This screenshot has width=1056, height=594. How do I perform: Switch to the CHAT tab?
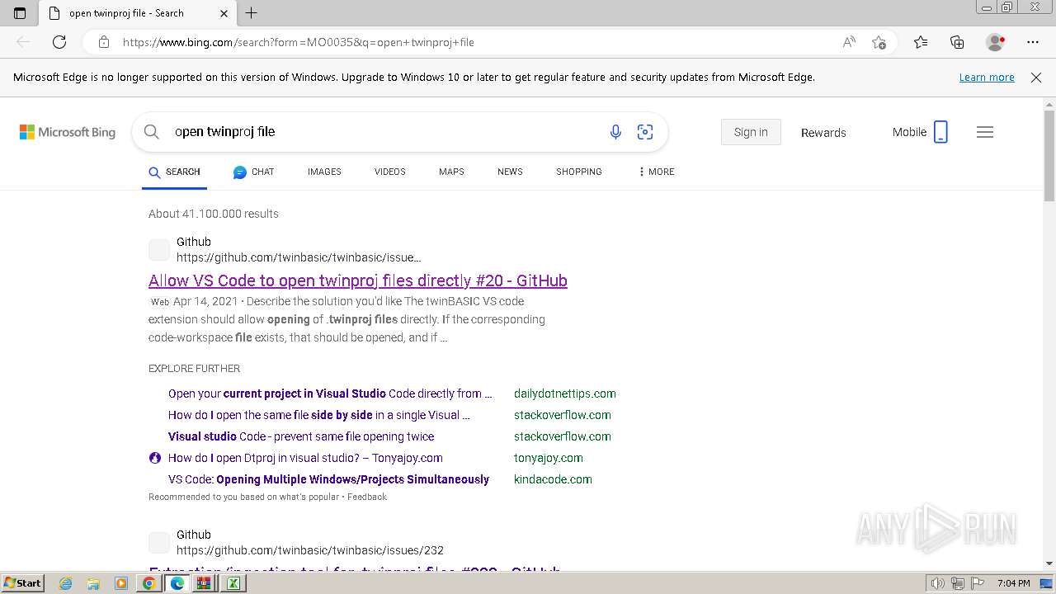[x=253, y=172]
